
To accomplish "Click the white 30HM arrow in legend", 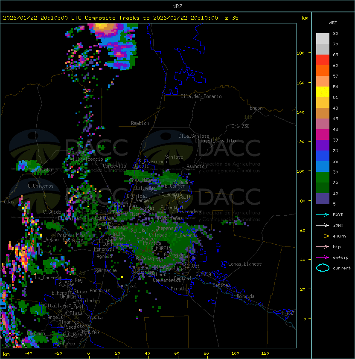I will point(323,225).
